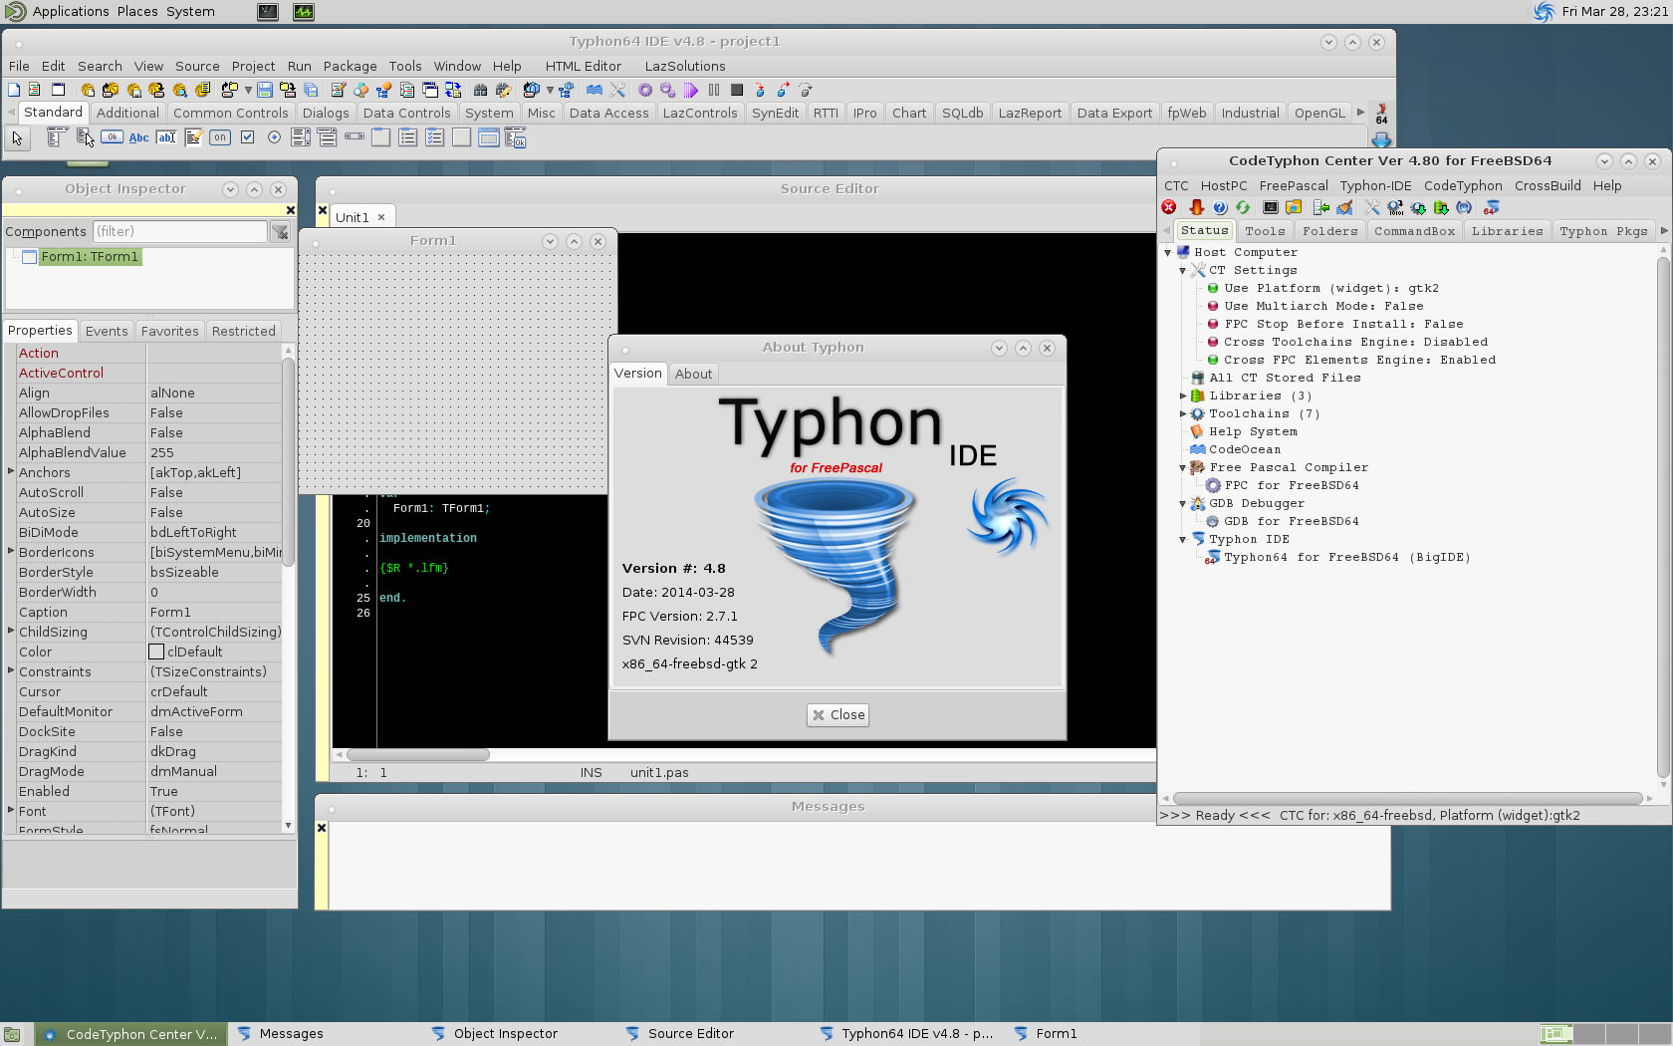Expand the BorderIcons property row
Viewport: 1673px width, 1046px height.
pos(11,551)
